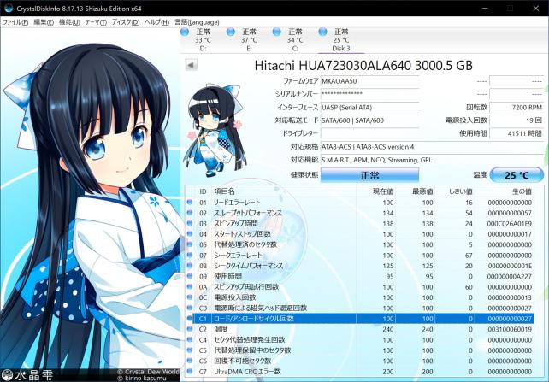Click raw value 000C026A01F9
This screenshot has height=382, width=549.
click(x=510, y=224)
